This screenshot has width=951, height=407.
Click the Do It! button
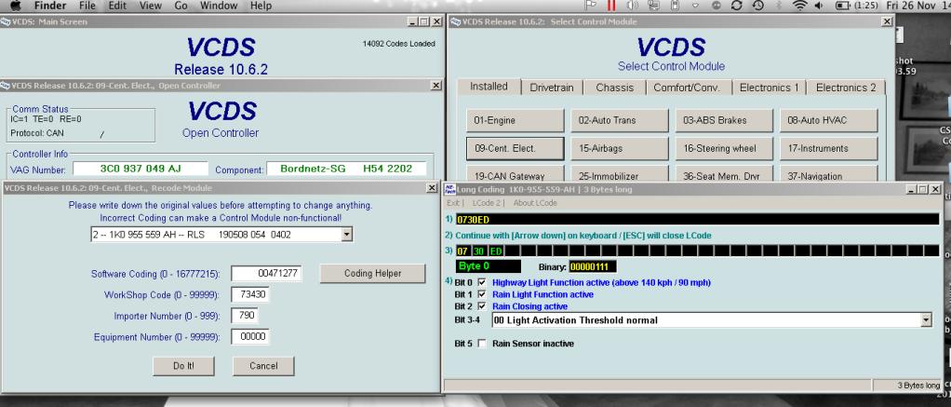(x=183, y=366)
